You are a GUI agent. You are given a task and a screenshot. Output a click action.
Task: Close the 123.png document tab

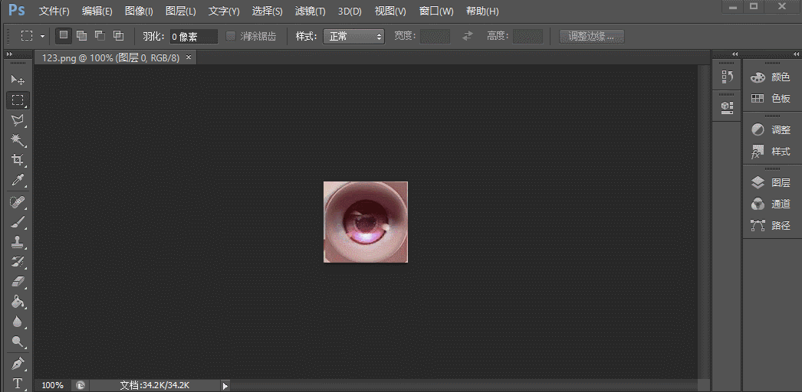(188, 57)
